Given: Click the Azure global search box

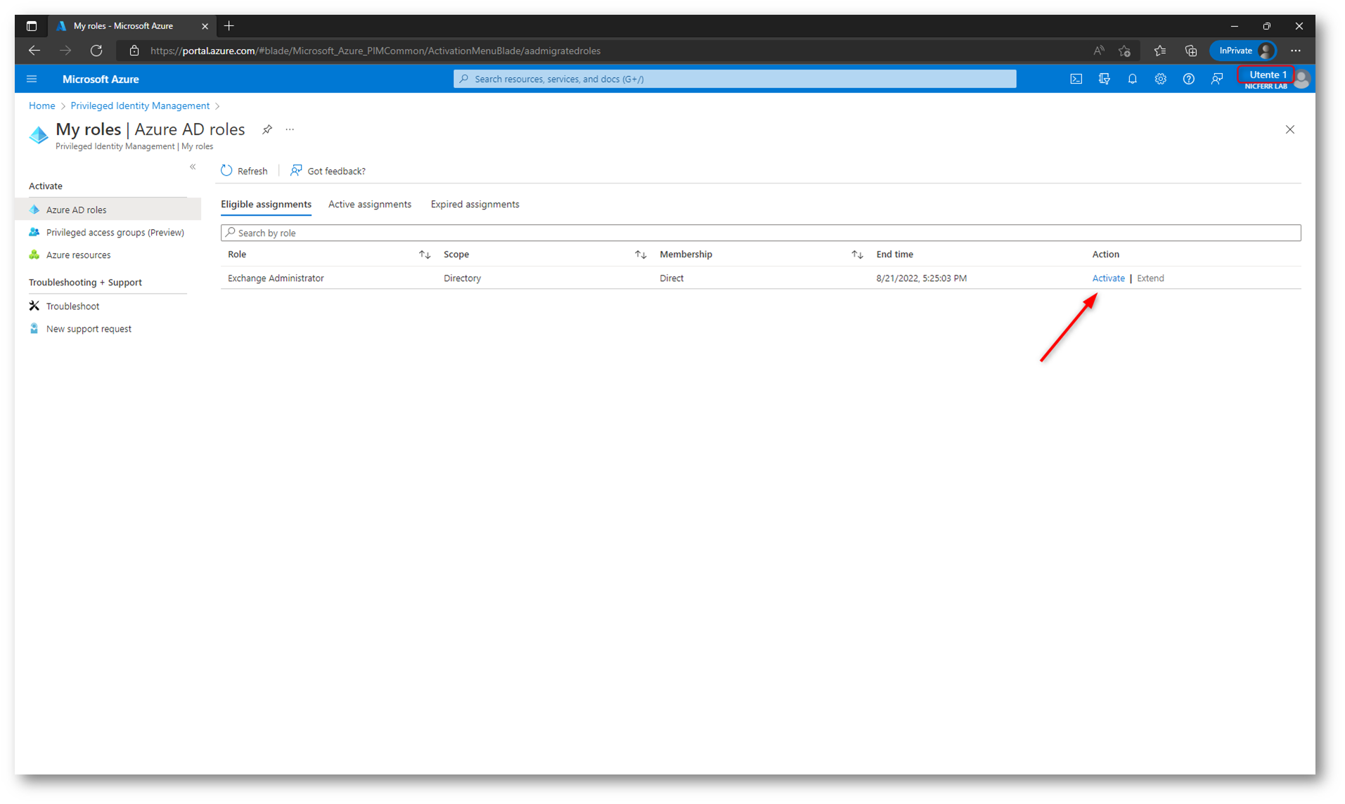Looking at the screenshot, I should pos(735,79).
